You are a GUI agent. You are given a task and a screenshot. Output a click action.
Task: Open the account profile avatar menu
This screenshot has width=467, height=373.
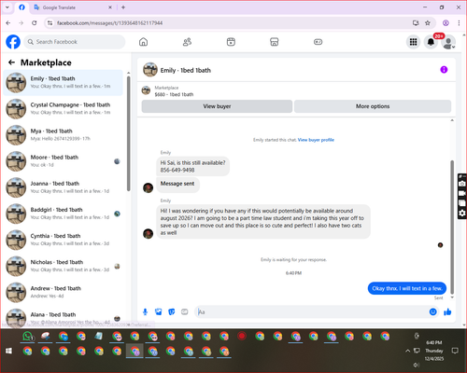click(x=448, y=42)
